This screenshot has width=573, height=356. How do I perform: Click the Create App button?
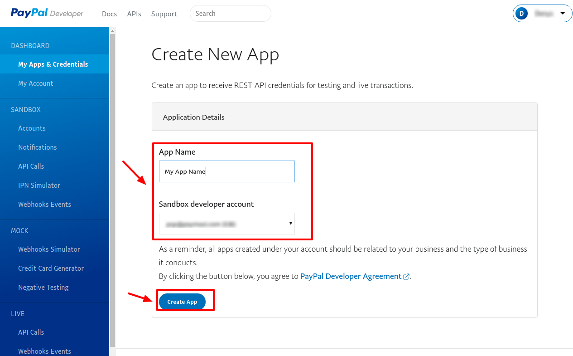click(x=182, y=302)
